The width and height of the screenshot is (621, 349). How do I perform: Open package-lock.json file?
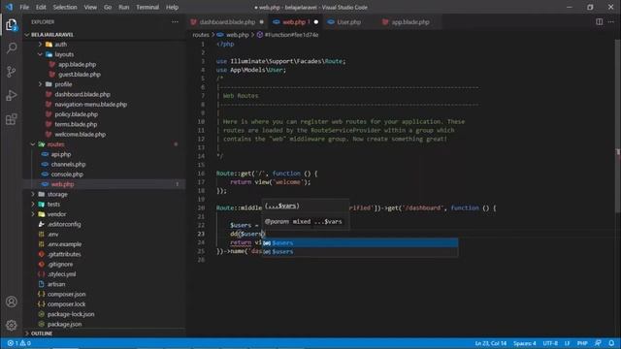coord(71,314)
